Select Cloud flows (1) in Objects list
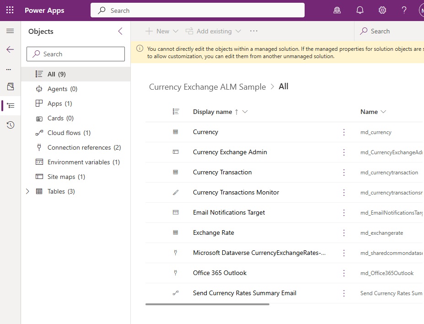This screenshot has width=424, height=324. pos(76,133)
